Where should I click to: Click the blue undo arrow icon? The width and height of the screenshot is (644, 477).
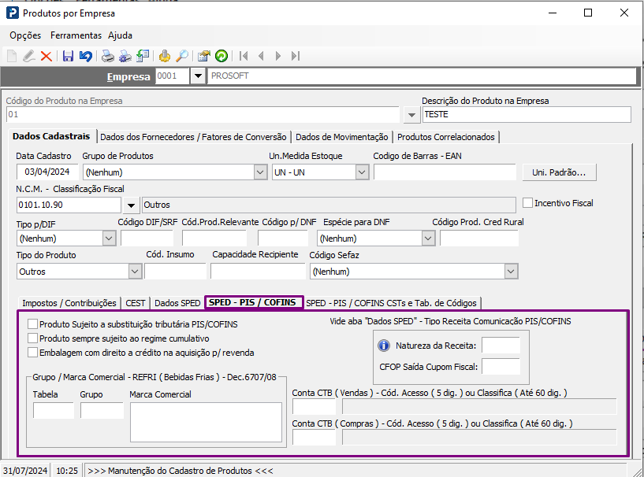[x=85, y=56]
